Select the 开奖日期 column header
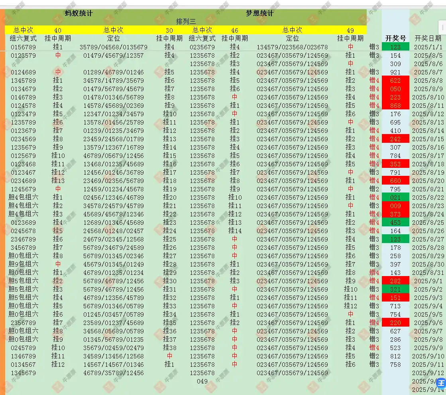The width and height of the screenshot is (446, 395). click(428, 38)
